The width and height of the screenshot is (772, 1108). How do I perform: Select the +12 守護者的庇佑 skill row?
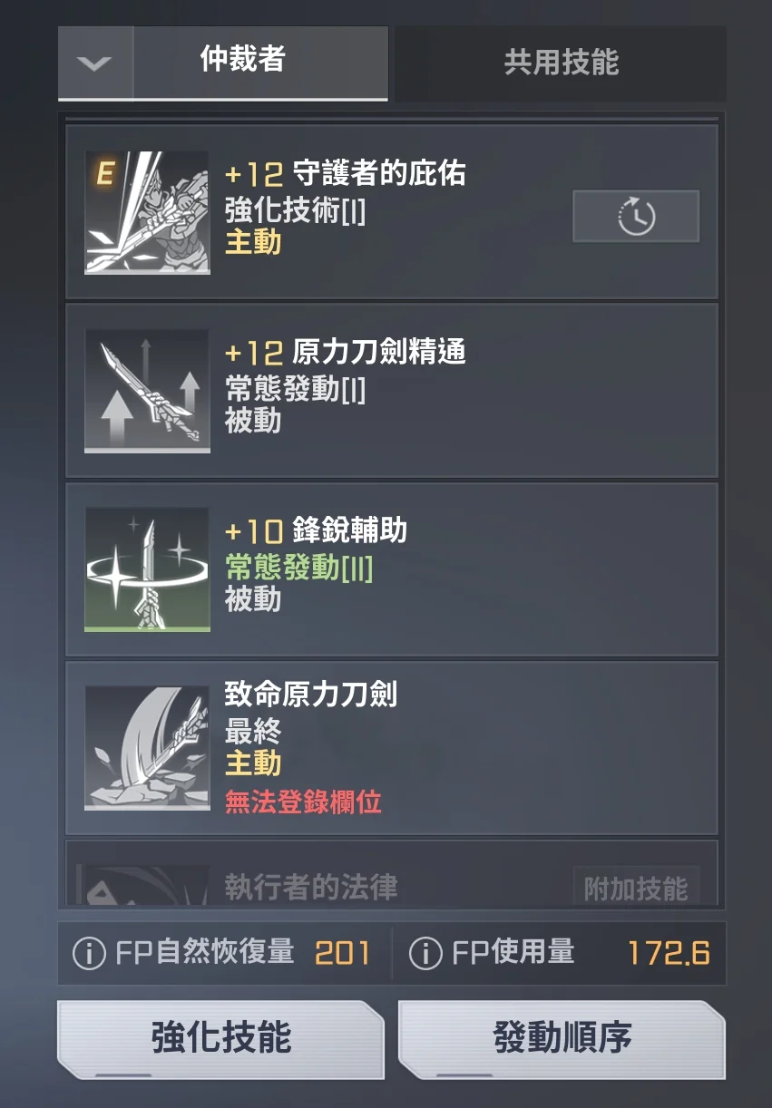pyautogui.click(x=392, y=212)
